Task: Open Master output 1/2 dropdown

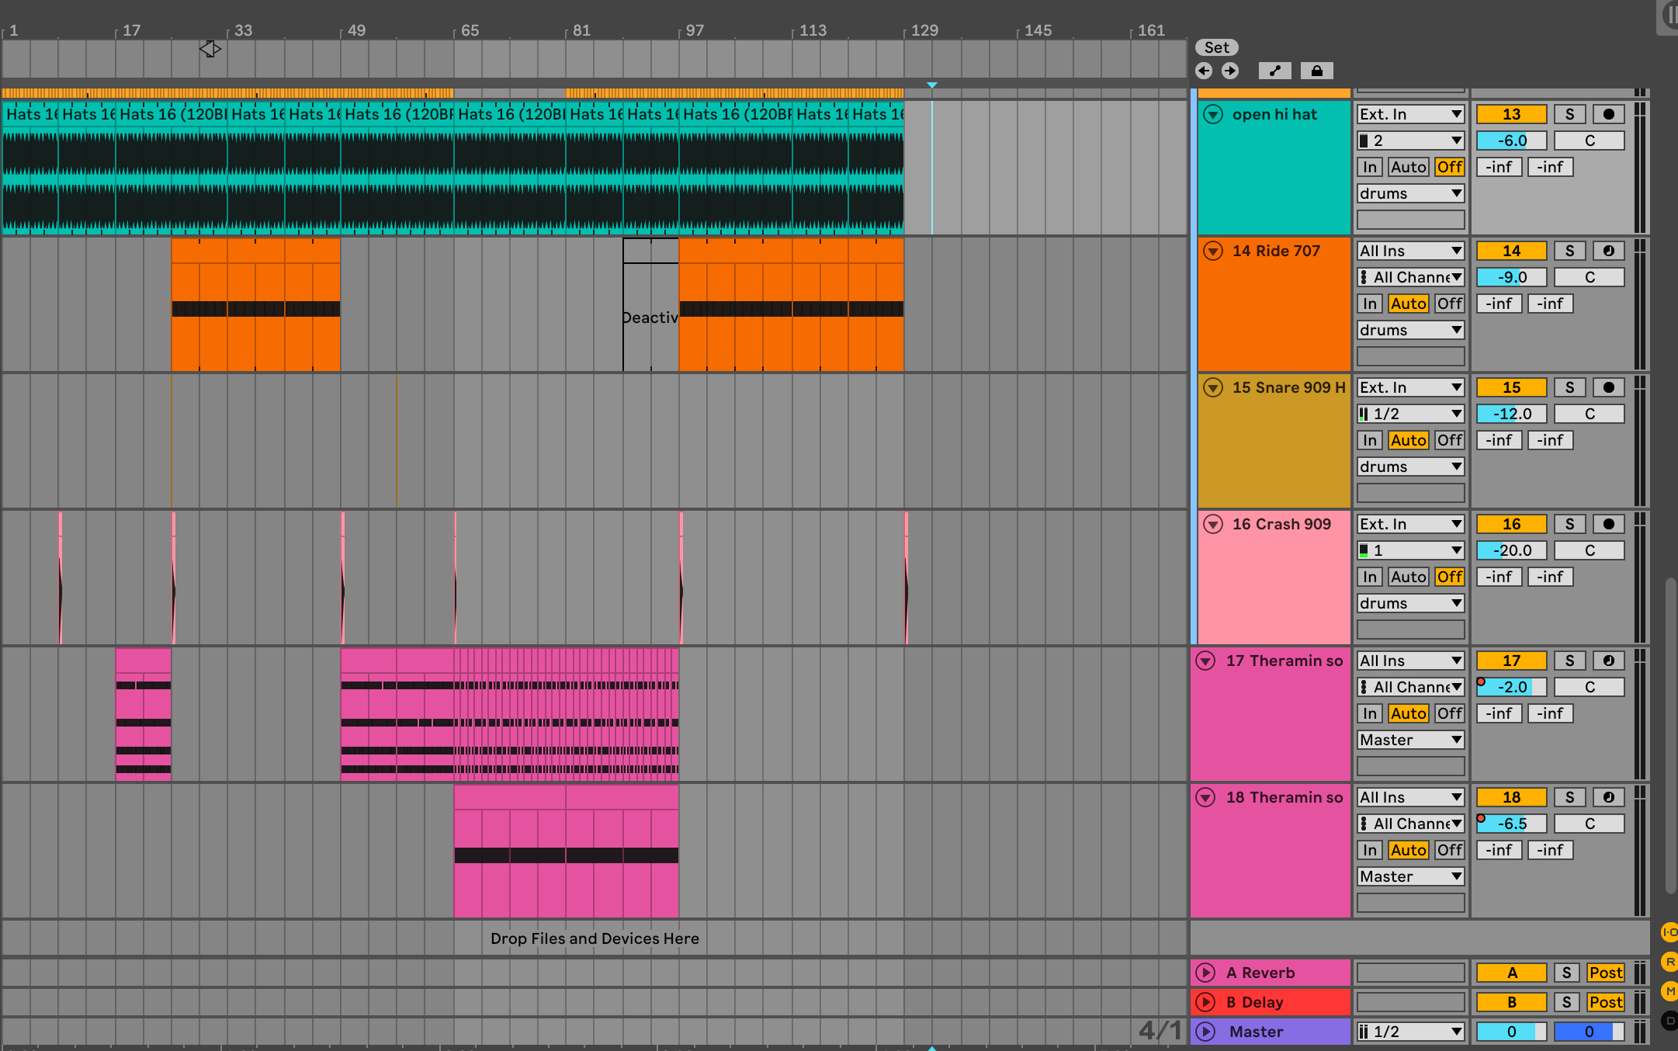Action: 1410,1032
